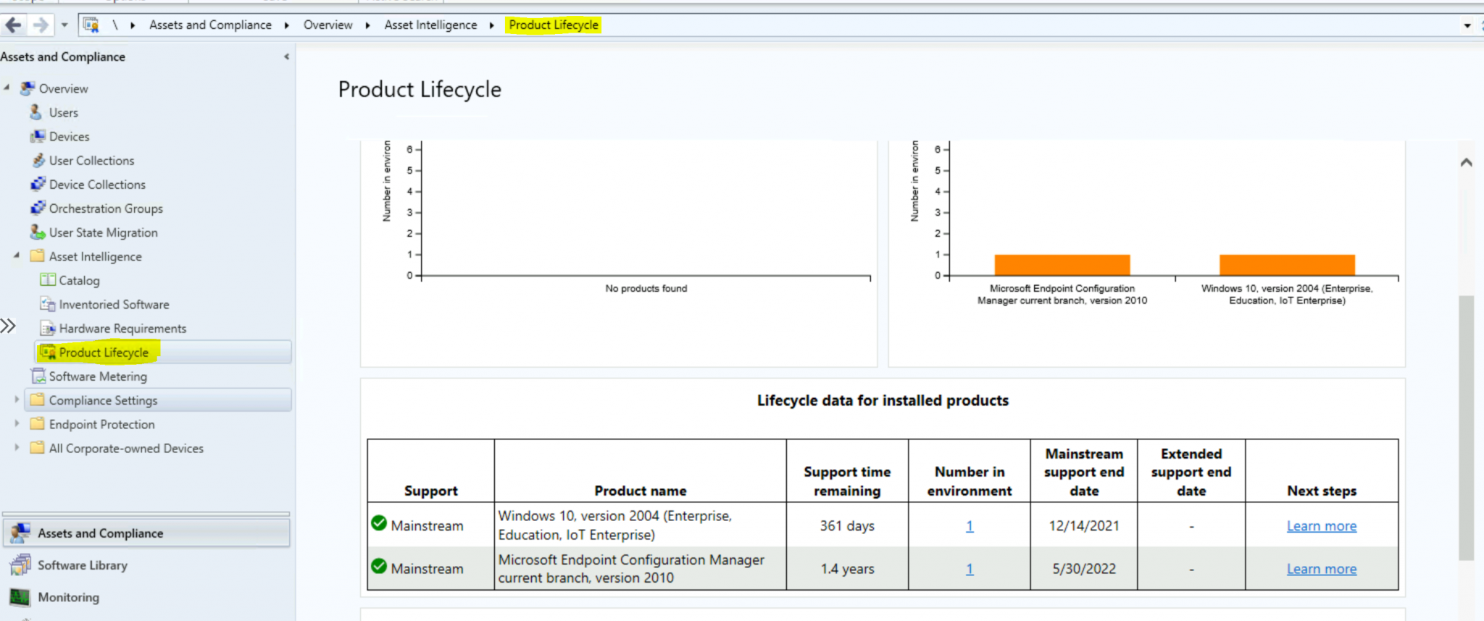This screenshot has width=1484, height=621.
Task: Expand the Endpoint Protection node
Action: click(x=17, y=423)
